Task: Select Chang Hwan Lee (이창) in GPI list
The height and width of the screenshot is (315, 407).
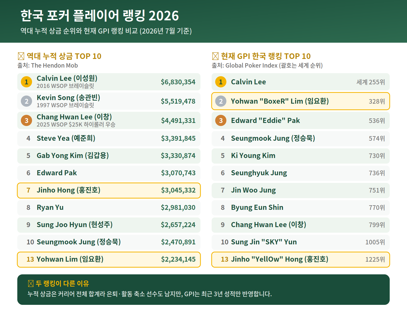Action: coord(269,225)
